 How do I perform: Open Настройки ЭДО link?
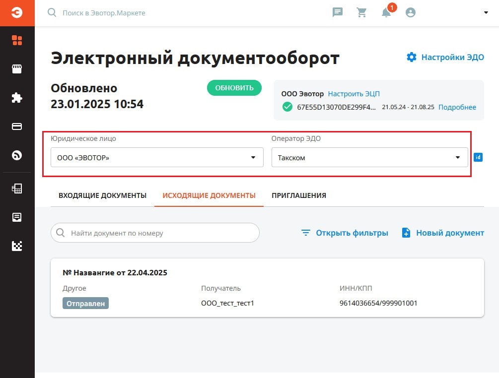(x=452, y=57)
